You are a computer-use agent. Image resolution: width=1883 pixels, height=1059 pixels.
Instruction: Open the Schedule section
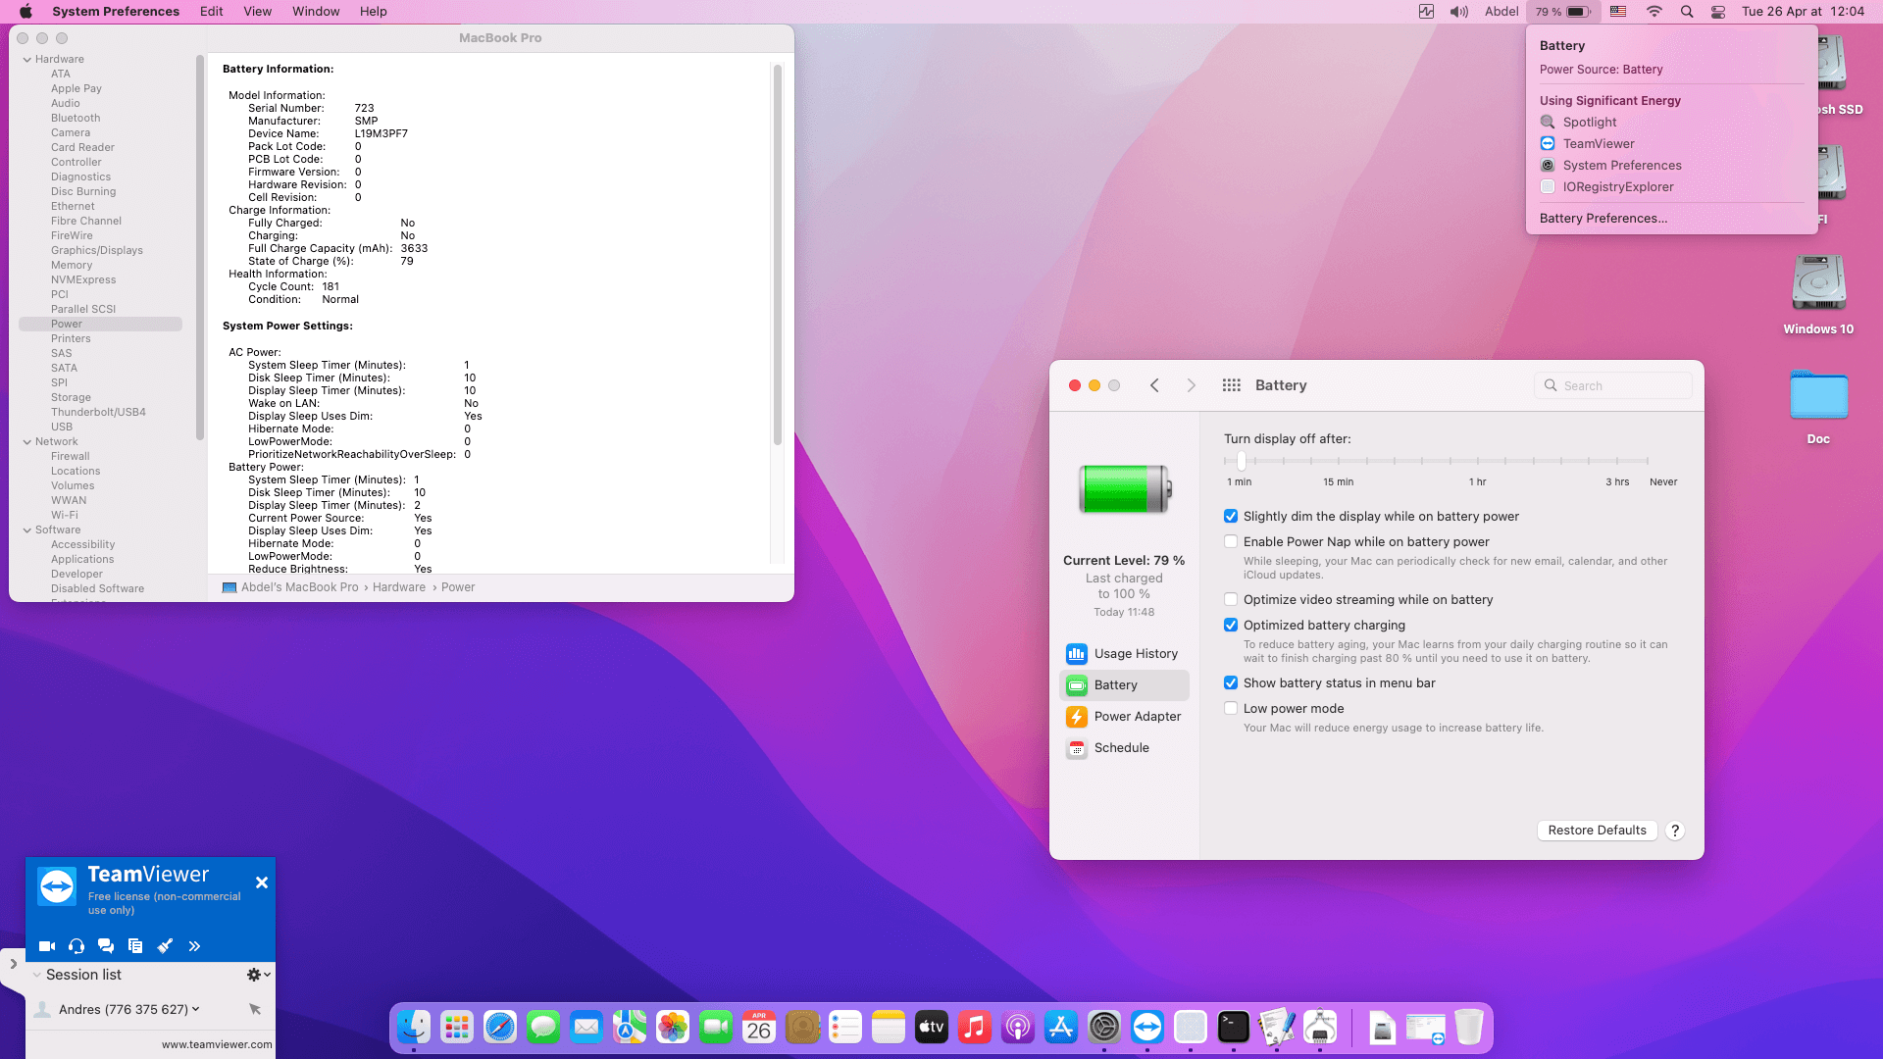(1125, 748)
